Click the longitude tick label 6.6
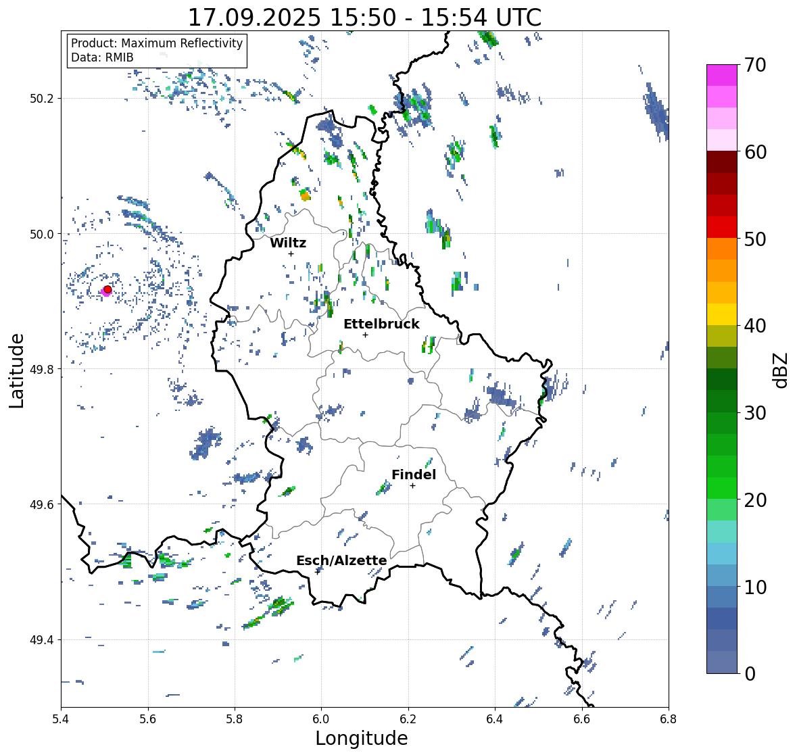The width and height of the screenshot is (797, 755). 582,719
